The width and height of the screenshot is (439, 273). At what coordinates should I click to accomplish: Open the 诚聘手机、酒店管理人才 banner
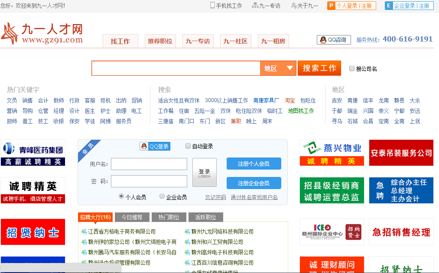(33, 190)
